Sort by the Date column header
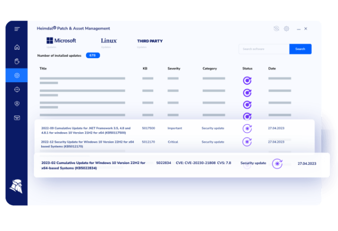Screen dimensions: 338x231 pos(272,69)
